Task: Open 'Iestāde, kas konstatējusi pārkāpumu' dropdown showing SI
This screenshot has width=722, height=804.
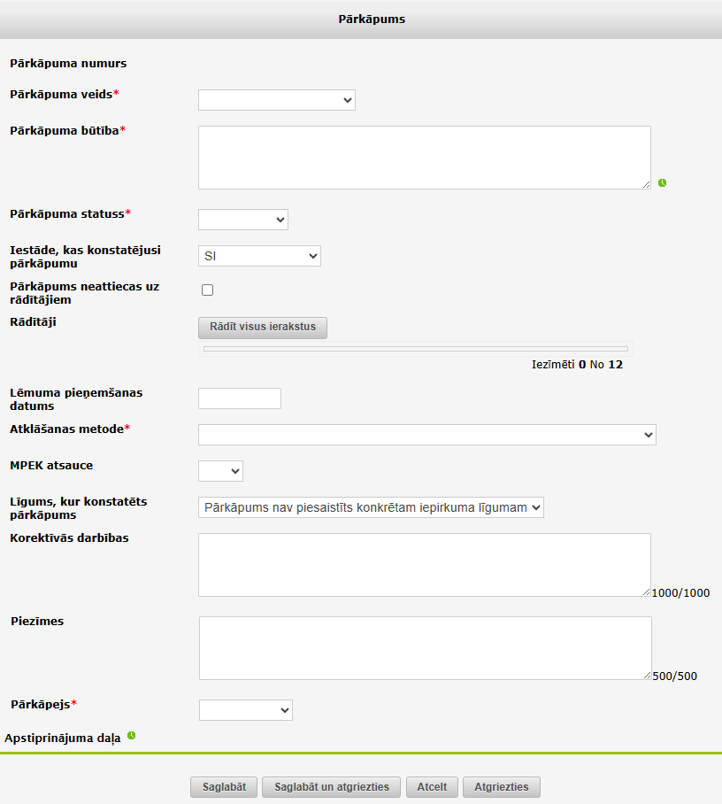Action: click(259, 256)
